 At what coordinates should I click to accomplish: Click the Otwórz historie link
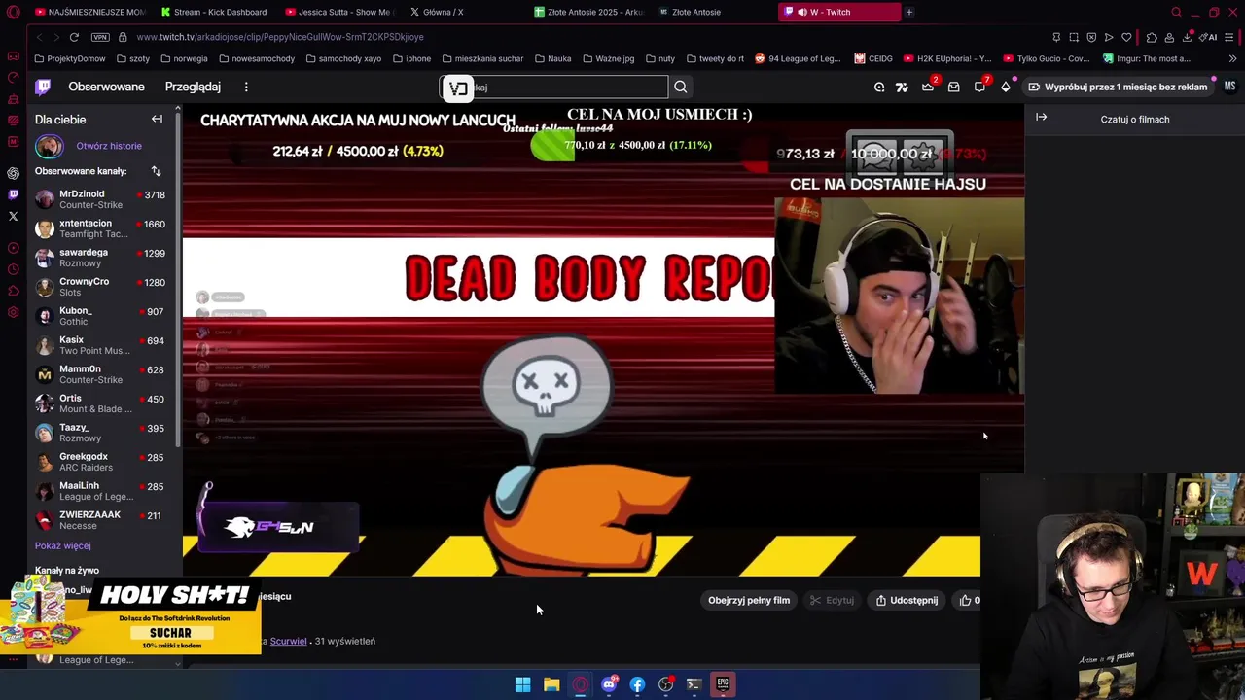[x=109, y=146]
